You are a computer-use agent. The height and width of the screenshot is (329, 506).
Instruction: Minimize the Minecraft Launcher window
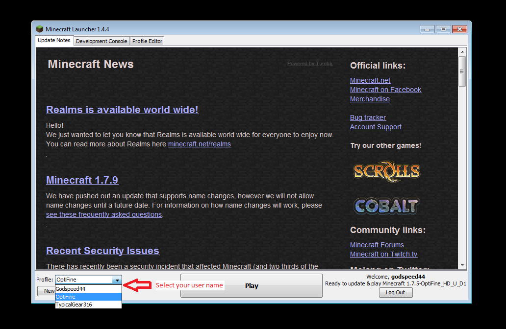[427, 29]
